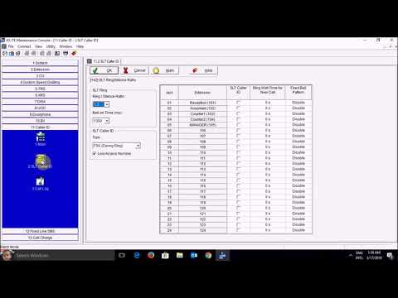This screenshot has height=298, width=398.
Task: Expand the 1.System section
Action: pos(40,63)
